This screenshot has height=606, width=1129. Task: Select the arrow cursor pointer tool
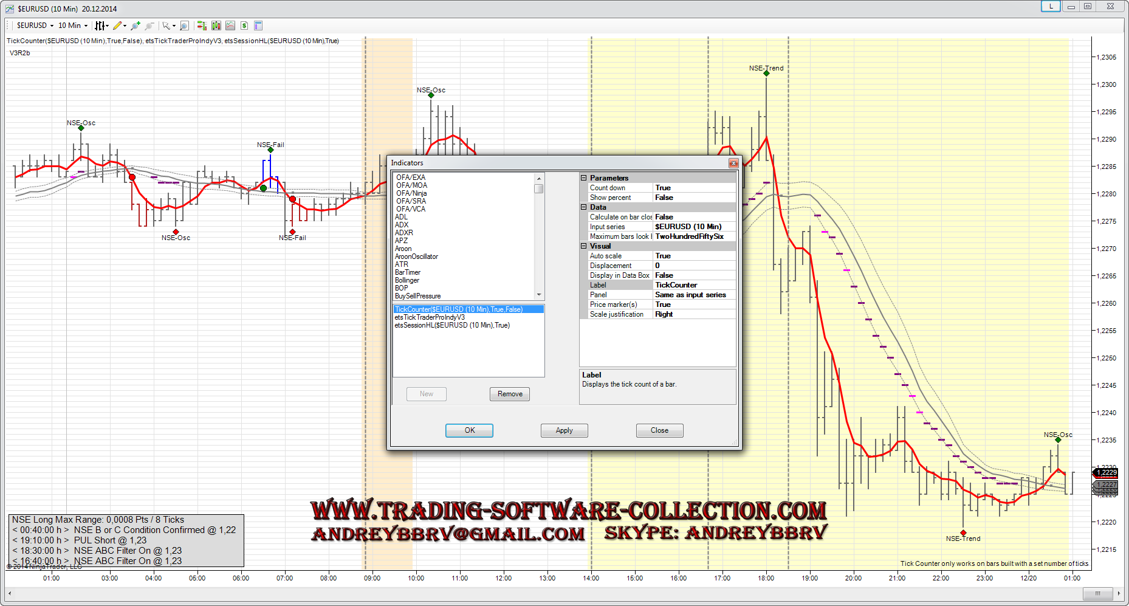click(x=166, y=26)
